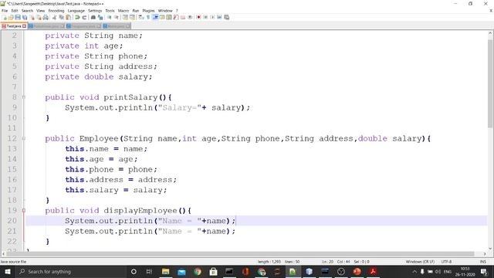Click the Open file toolbar icon
The width and height of the screenshot is (494, 278).
tap(11, 17)
